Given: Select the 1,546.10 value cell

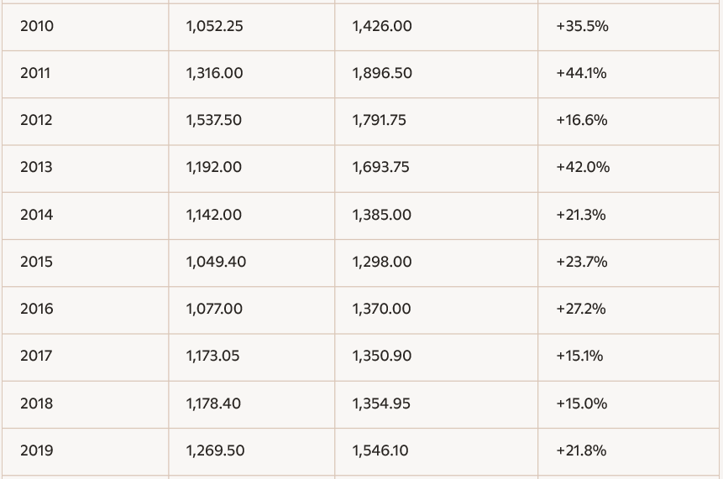Looking at the screenshot, I should pos(380,450).
